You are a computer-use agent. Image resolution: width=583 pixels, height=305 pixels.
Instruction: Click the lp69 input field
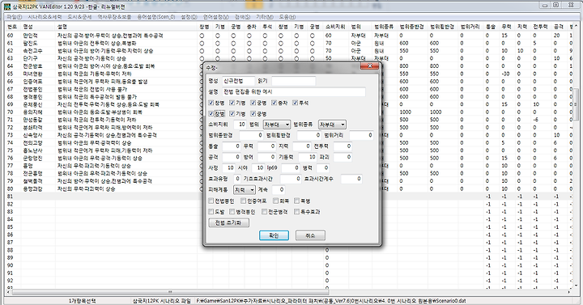[291, 168]
